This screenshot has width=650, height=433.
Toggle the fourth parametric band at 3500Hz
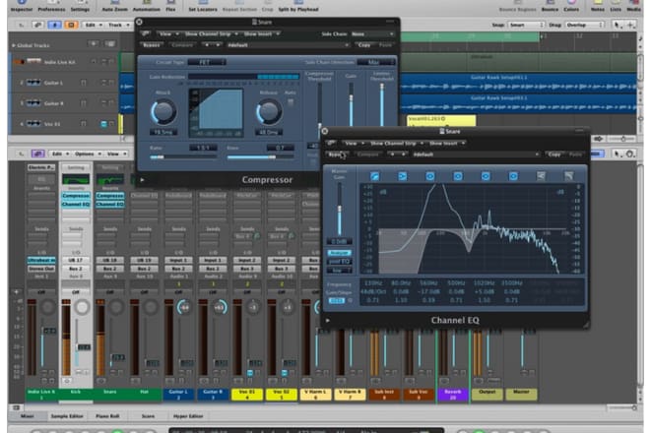[x=513, y=176]
